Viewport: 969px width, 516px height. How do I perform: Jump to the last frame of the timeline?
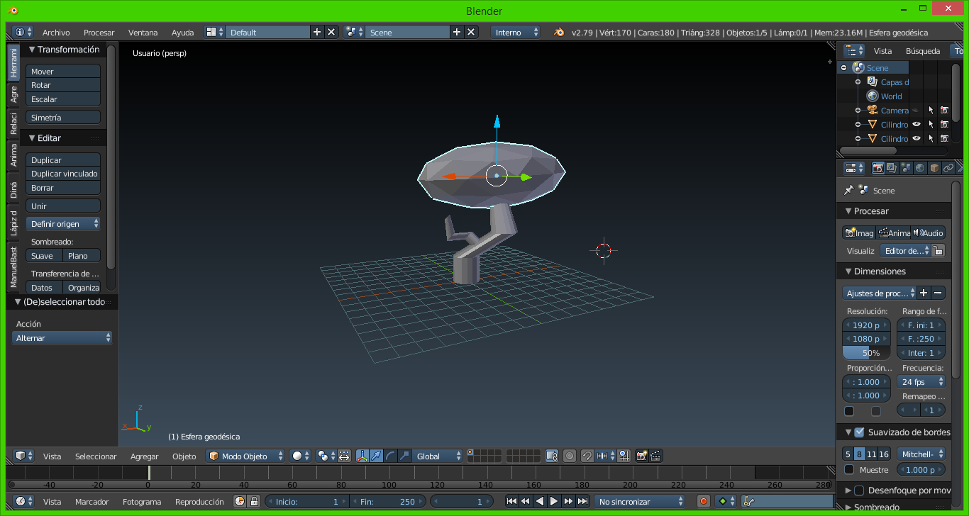pyautogui.click(x=582, y=501)
